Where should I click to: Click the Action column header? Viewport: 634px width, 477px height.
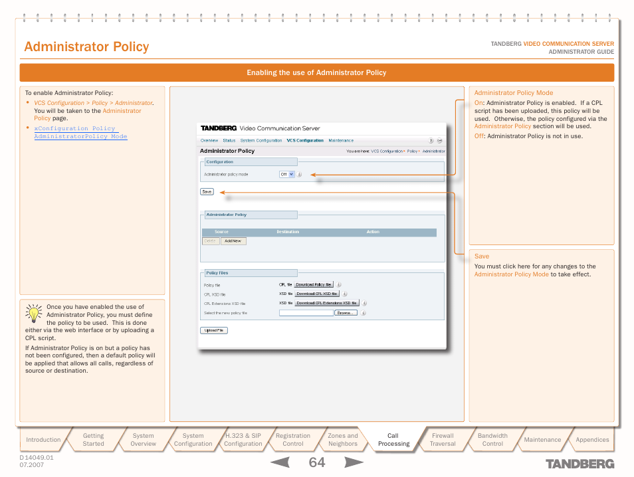373,232
